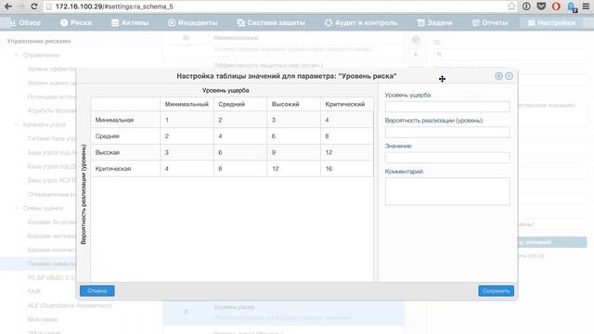Image resolution: width=594 pixels, height=334 pixels.
Task: Click the red Opera-style extension icon
Action: pyautogui.click(x=556, y=6)
